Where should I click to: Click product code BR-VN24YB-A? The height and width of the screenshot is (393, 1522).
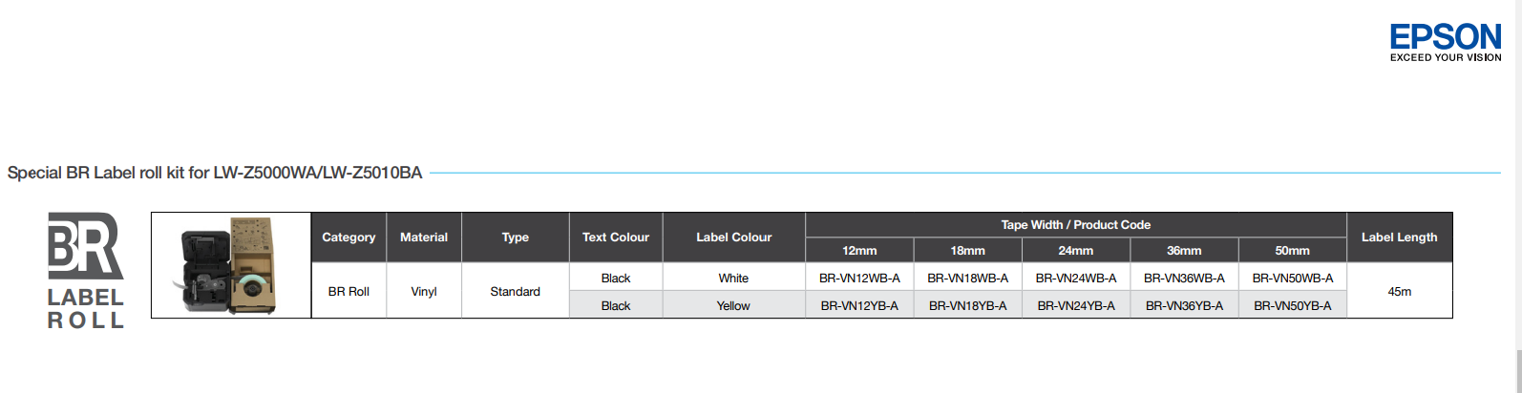coord(1076,306)
